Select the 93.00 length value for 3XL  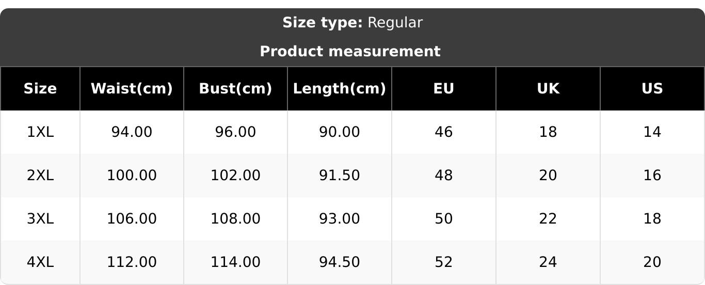click(x=339, y=219)
